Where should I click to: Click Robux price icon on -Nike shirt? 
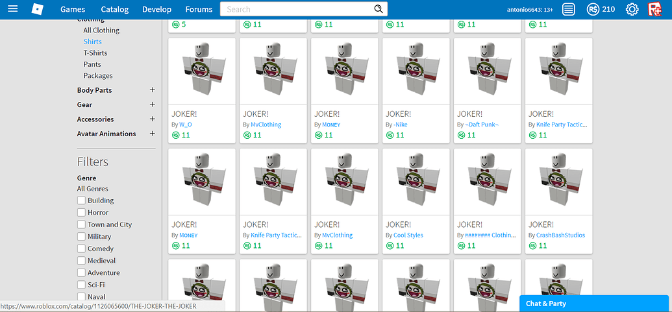pyautogui.click(x=390, y=135)
